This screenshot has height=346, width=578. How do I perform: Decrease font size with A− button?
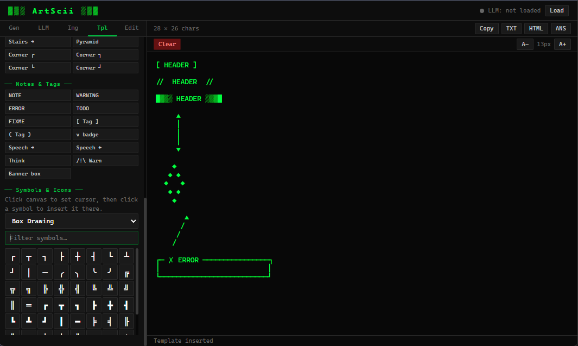coord(525,44)
